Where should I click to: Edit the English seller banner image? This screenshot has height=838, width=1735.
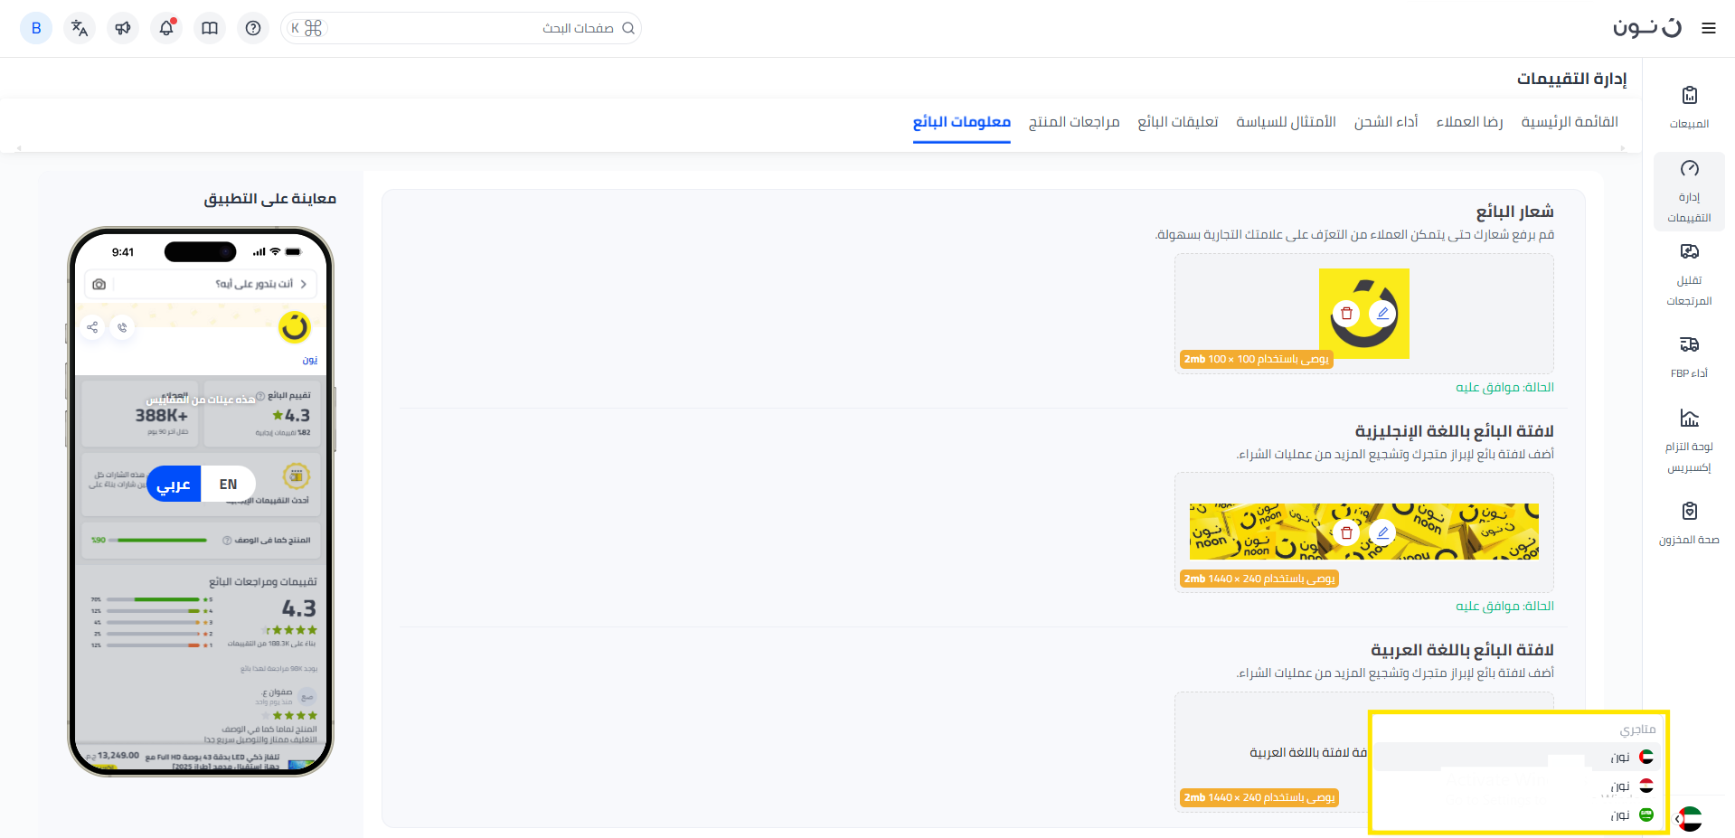1381,532
